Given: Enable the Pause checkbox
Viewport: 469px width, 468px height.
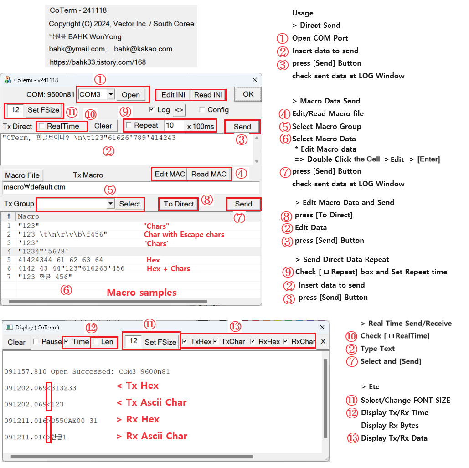Looking at the screenshot, I should (x=36, y=341).
